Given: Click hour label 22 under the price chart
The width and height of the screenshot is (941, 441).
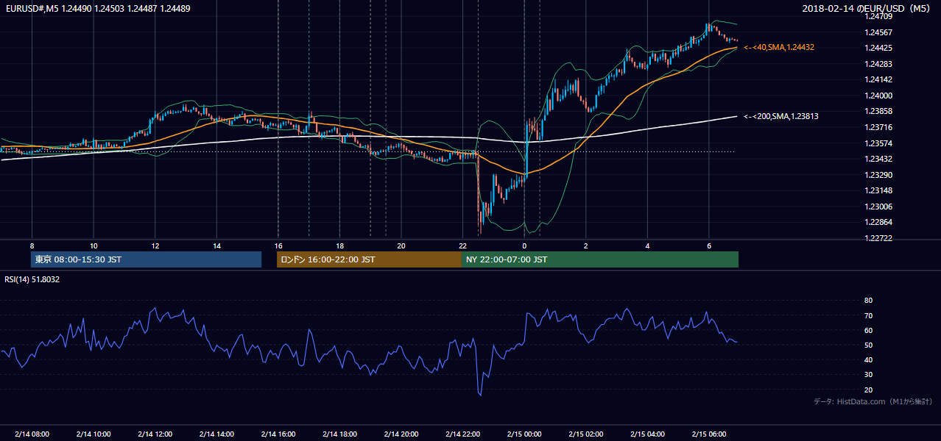Looking at the screenshot, I should point(463,245).
